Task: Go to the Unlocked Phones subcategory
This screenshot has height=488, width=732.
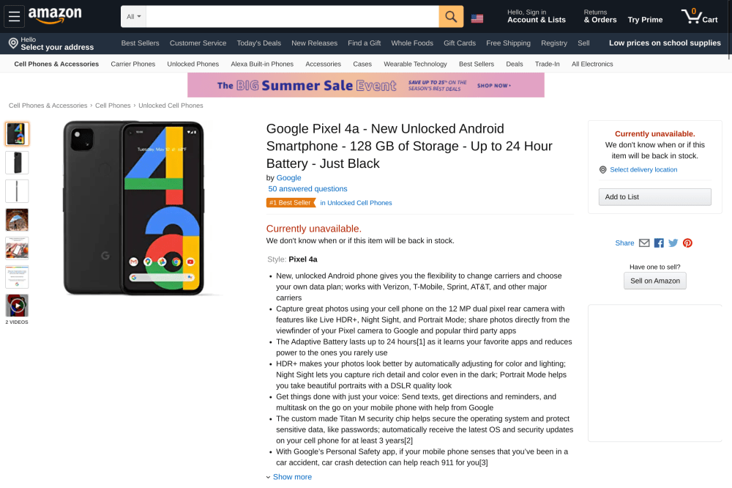Action: point(193,64)
